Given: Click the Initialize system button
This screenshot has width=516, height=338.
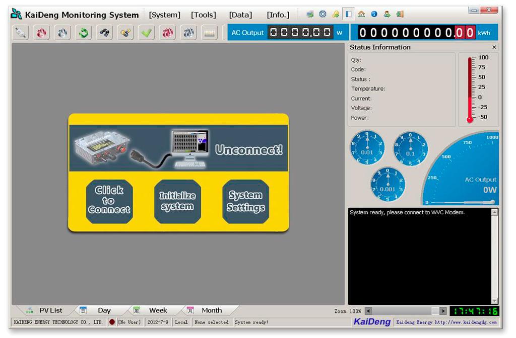Looking at the screenshot, I should 177,201.
